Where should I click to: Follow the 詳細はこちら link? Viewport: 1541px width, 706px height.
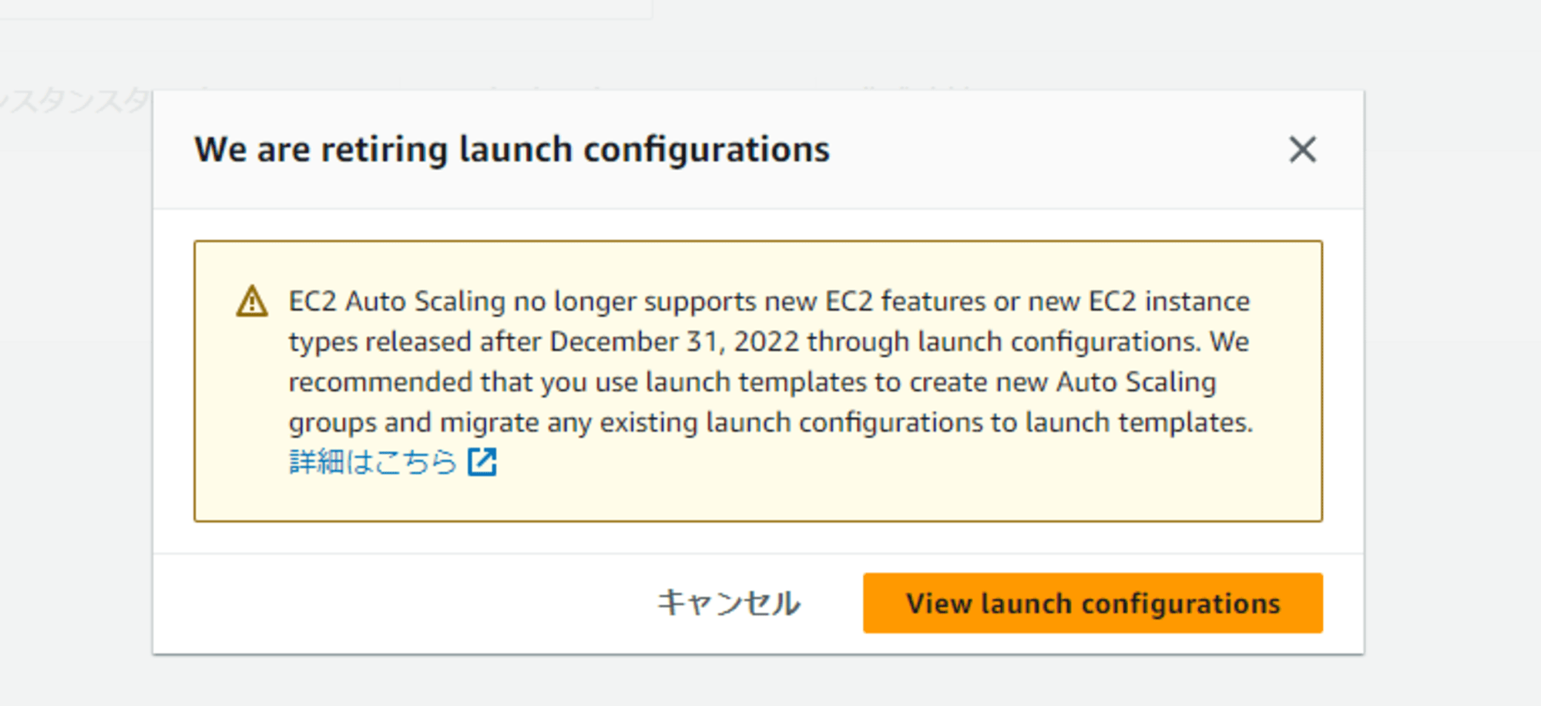(373, 462)
